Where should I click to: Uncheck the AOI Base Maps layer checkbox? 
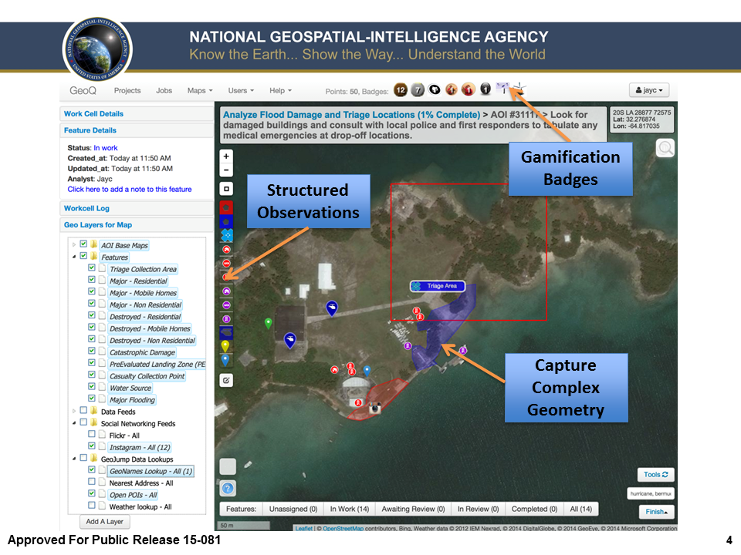coord(83,244)
